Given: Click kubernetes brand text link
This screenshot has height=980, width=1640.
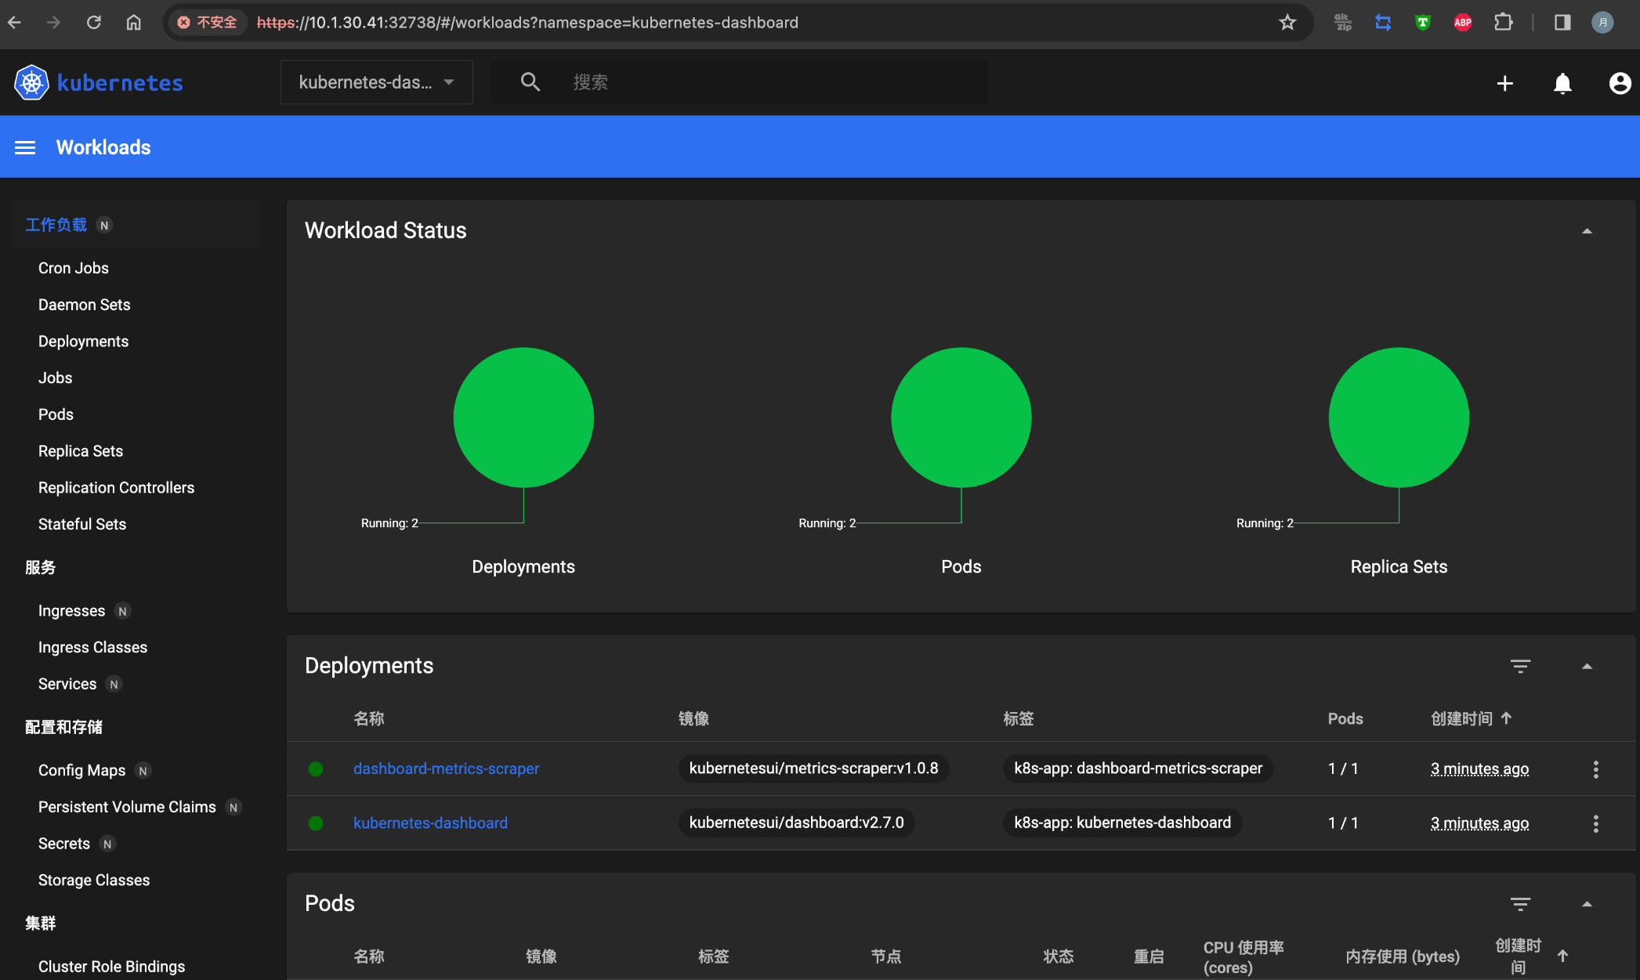Looking at the screenshot, I should [x=120, y=83].
